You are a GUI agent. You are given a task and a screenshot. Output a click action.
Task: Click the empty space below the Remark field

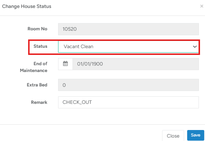(x=128, y=116)
